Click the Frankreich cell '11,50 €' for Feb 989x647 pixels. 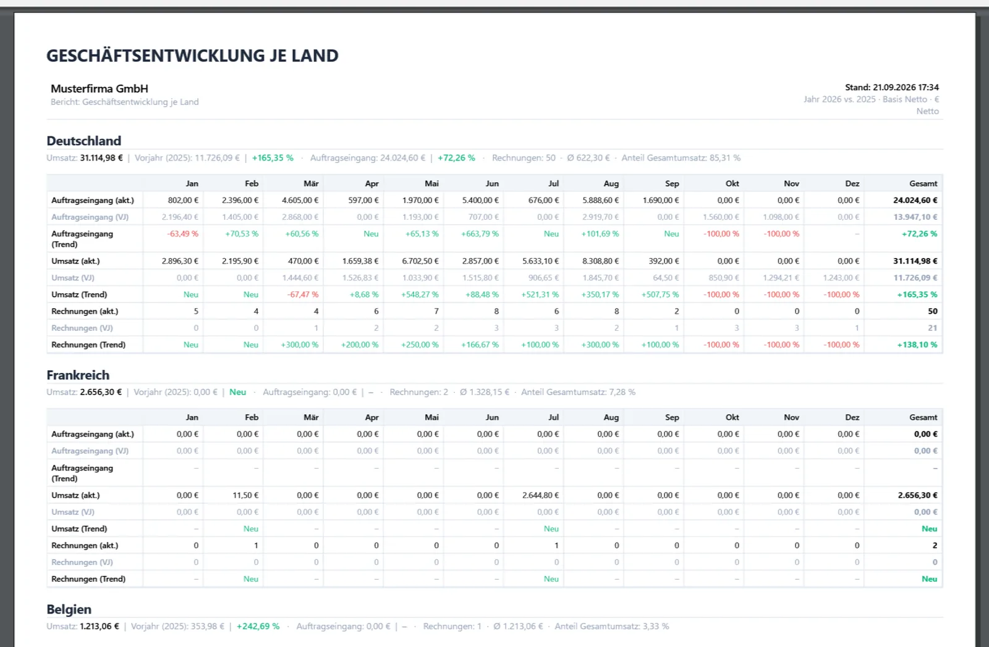[x=245, y=495]
